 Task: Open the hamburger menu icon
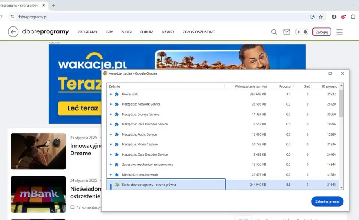(x=339, y=32)
